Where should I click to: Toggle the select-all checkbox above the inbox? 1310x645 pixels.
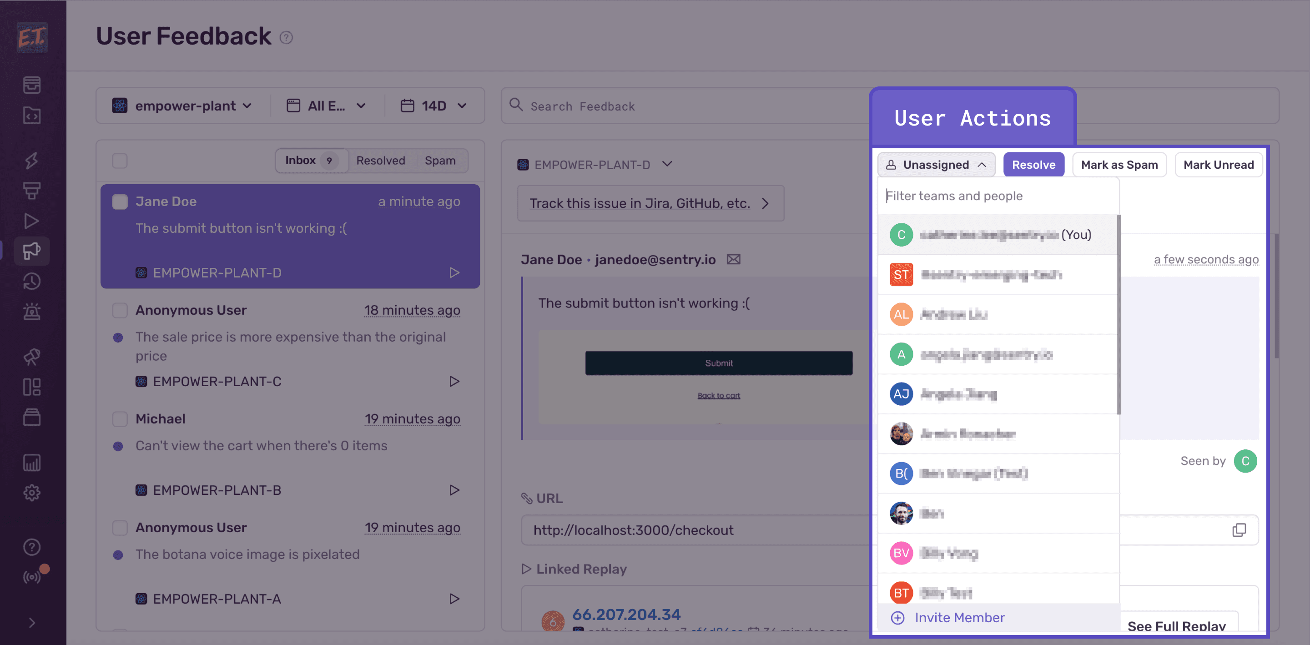(120, 161)
